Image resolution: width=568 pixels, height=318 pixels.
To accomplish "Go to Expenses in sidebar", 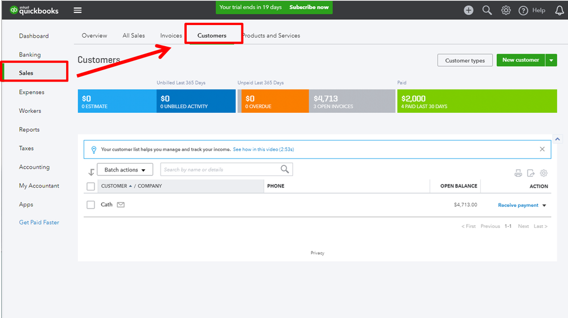I will click(x=31, y=92).
